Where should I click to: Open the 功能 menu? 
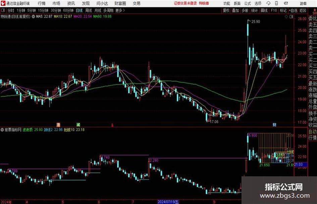[227, 3]
